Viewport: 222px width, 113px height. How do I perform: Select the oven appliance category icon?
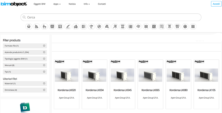pos(52,27)
